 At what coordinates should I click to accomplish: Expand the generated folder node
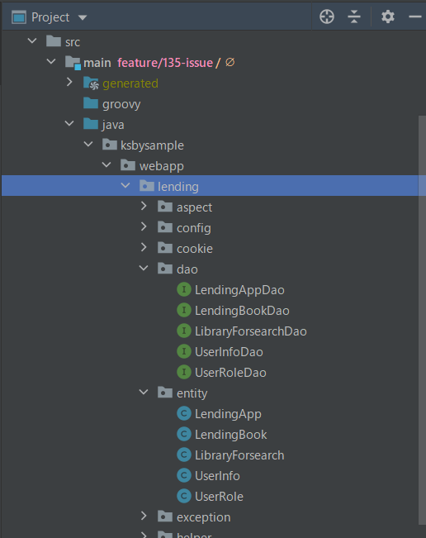pyautogui.click(x=69, y=82)
